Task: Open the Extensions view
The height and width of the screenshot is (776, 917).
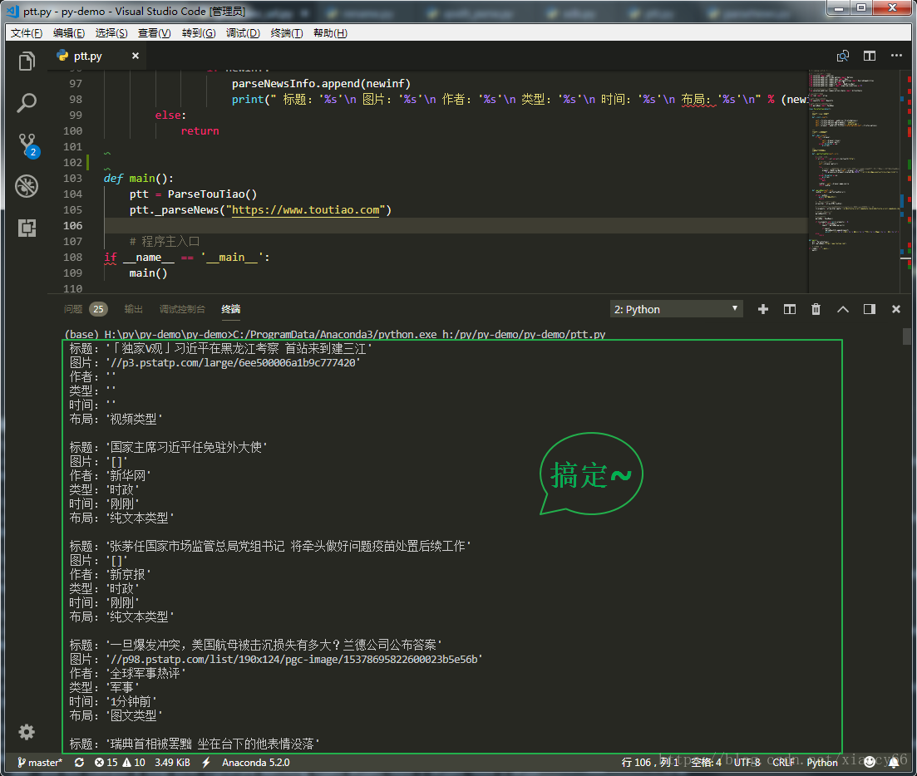Action: coord(27,228)
